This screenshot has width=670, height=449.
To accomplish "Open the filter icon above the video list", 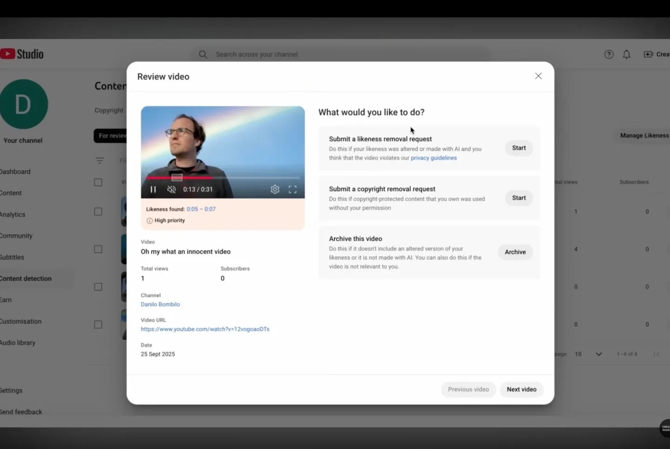I will coord(100,161).
